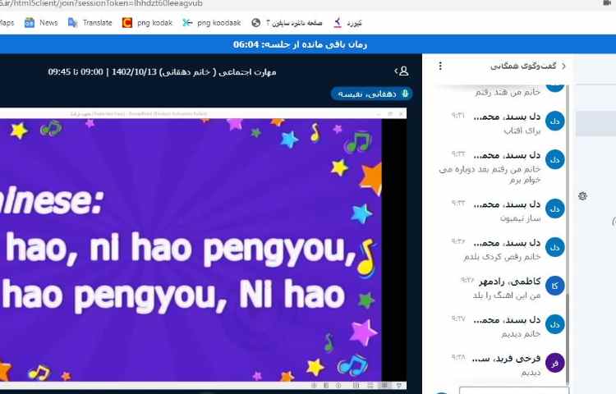
Task: Click the 'من این آهنگ را بلد' message
Action: (507, 295)
